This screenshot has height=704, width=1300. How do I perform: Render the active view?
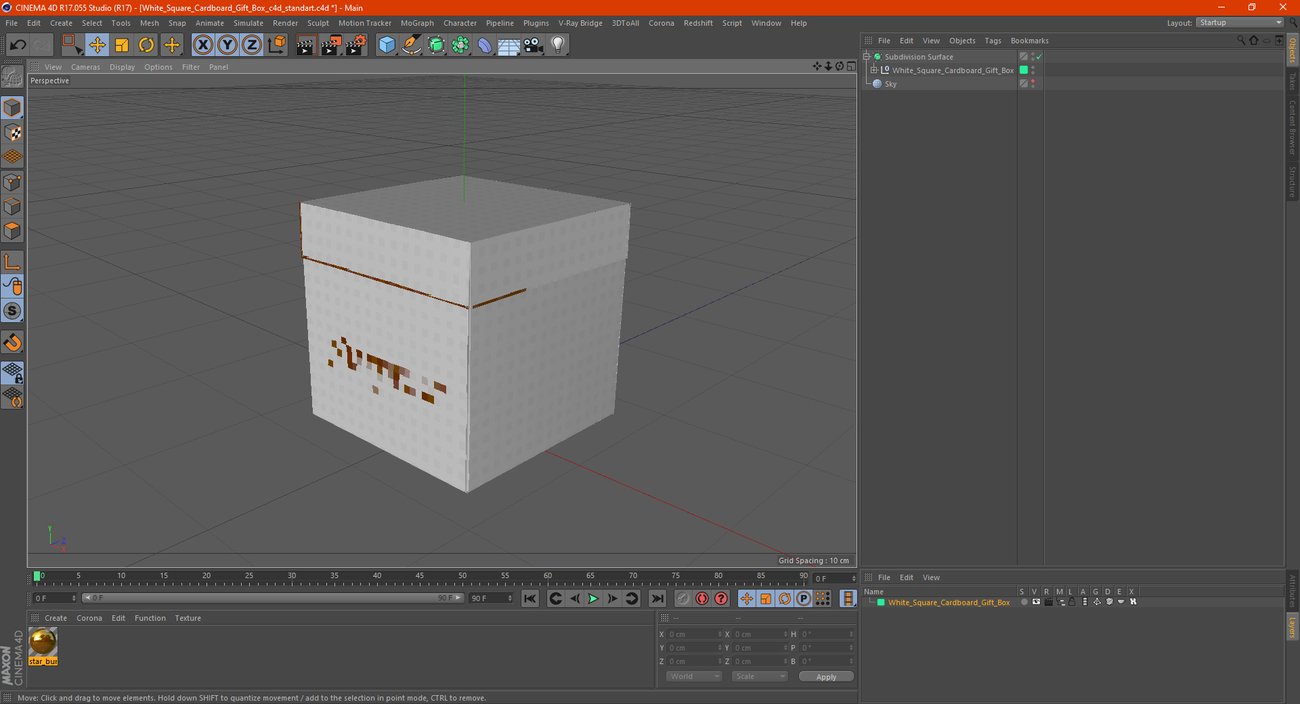coord(306,45)
